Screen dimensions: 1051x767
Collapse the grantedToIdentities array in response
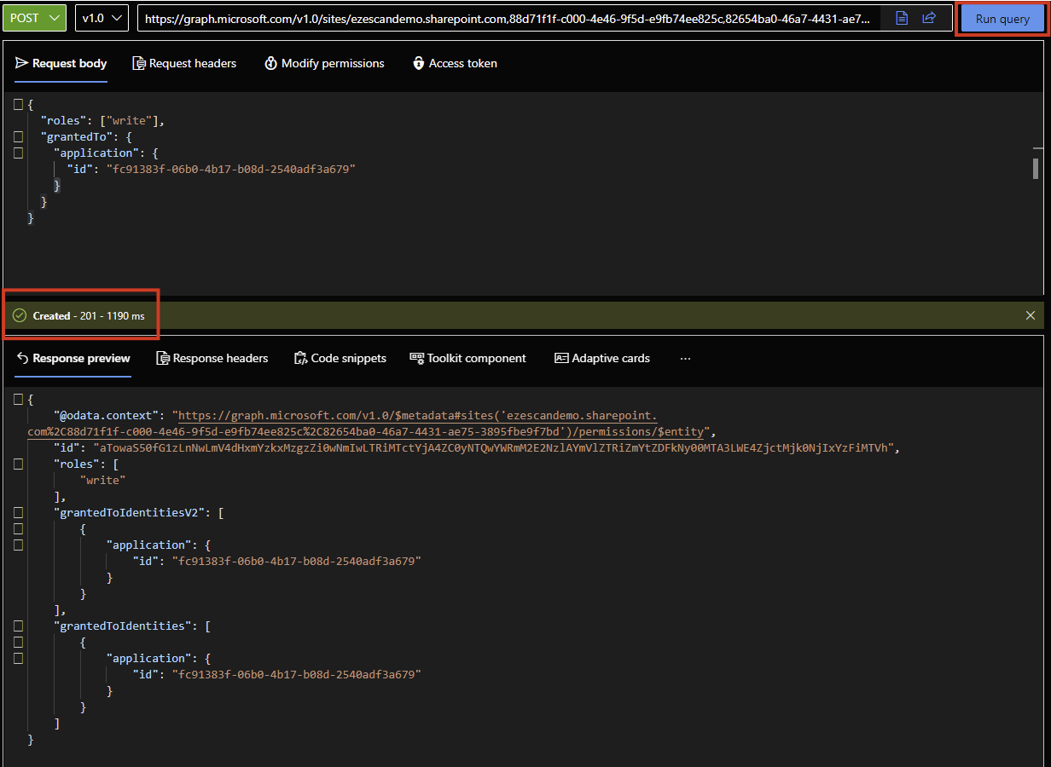18,626
